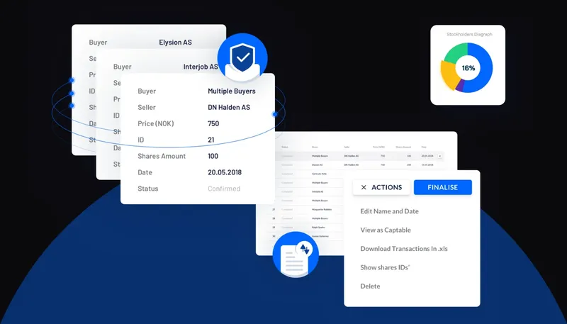Click the blue FINALISE button

click(442, 187)
